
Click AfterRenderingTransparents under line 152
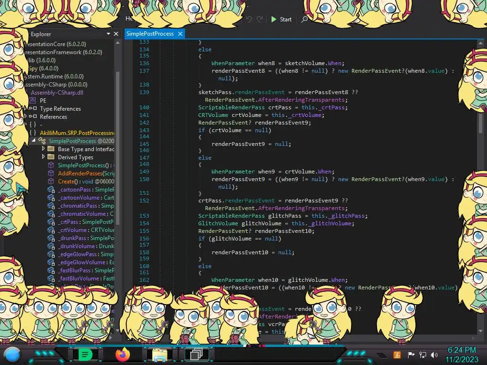coord(301,208)
